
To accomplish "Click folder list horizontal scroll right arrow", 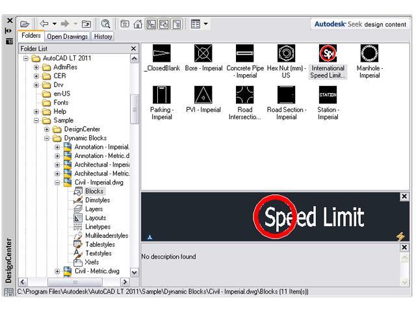I will tap(124, 281).
